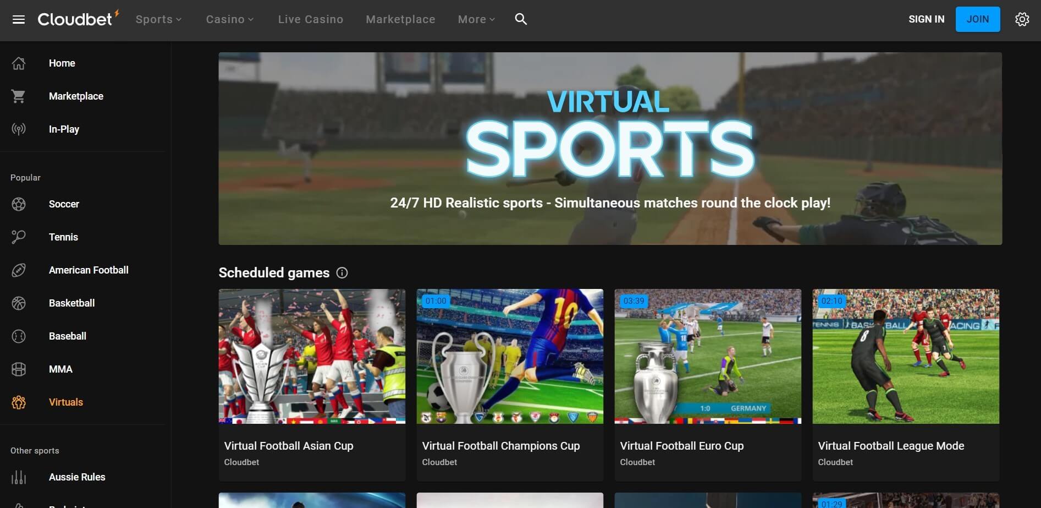Click the 03:39 timer badge
This screenshot has height=508, width=1041.
(634, 301)
